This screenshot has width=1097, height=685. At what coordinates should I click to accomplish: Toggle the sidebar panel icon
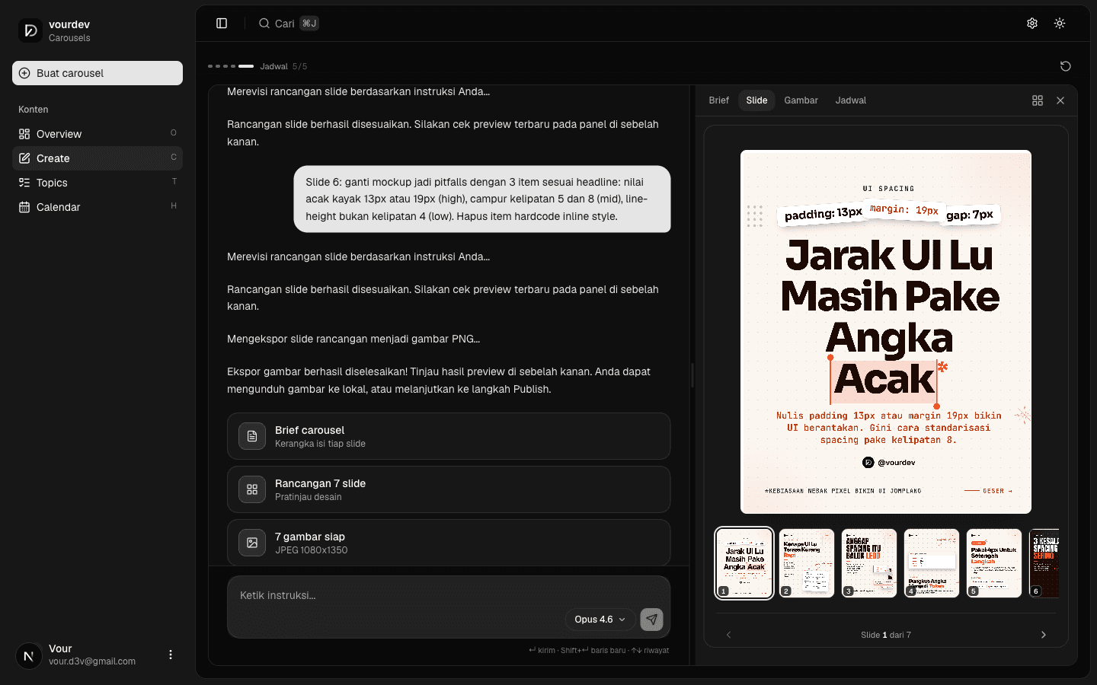(222, 24)
